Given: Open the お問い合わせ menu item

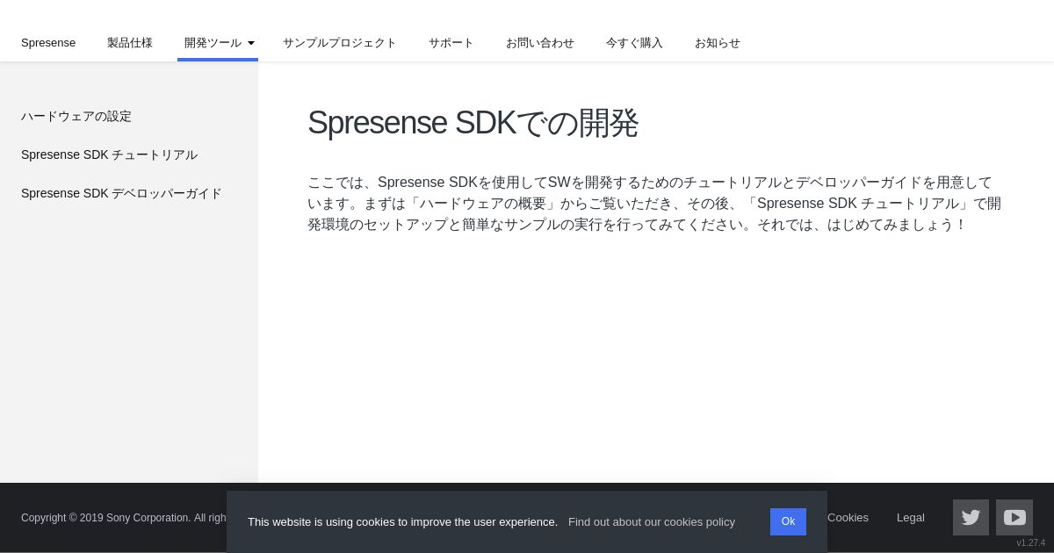Looking at the screenshot, I should click(540, 42).
